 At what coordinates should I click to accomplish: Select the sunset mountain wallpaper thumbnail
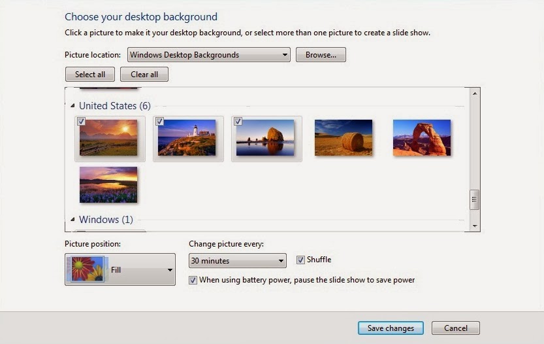(108, 137)
